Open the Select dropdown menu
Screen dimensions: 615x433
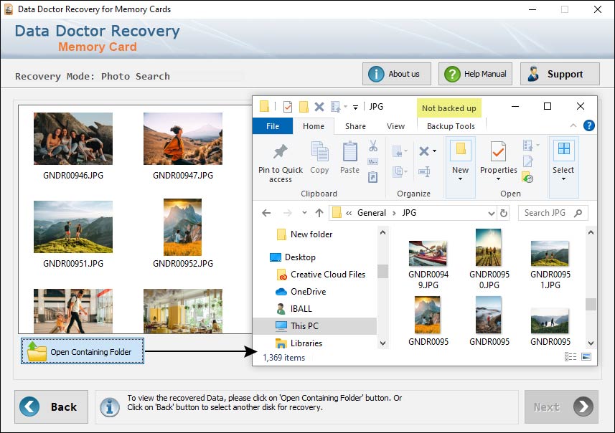[563, 179]
